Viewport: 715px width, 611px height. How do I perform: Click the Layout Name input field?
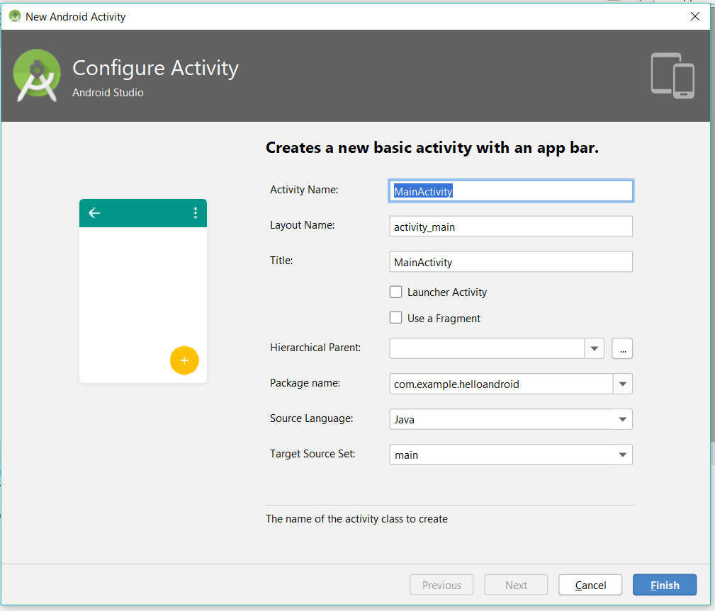click(511, 227)
